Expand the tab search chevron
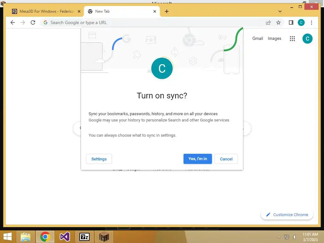 [280, 11]
